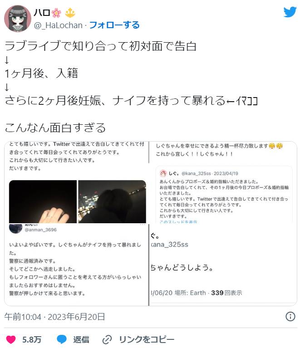Click the Twitter bird logo
This screenshot has height=348, width=300.
pyautogui.click(x=290, y=12)
